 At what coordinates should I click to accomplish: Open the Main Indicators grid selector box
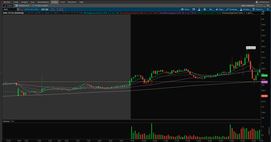259,6
